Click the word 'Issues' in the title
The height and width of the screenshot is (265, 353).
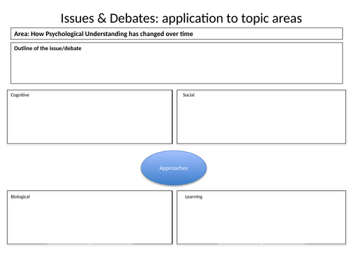tap(77, 18)
